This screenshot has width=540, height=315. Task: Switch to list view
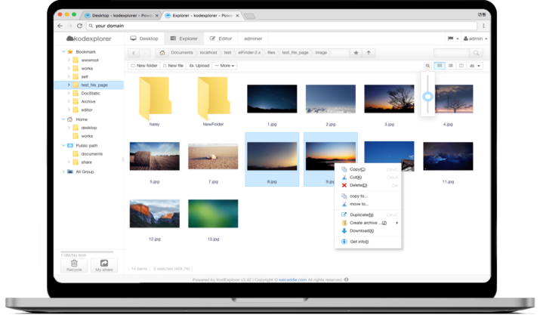click(x=450, y=66)
